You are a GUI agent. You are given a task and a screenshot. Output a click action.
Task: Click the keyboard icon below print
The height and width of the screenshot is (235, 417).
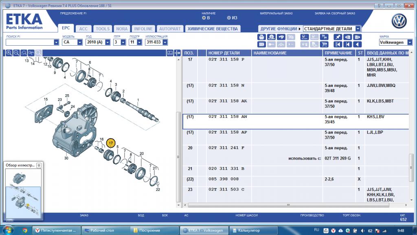pos(261,44)
